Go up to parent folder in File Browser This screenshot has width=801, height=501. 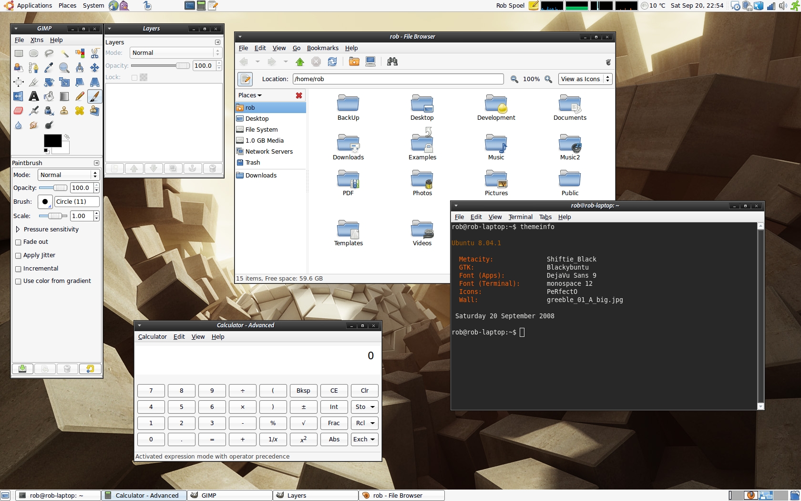pos(300,62)
